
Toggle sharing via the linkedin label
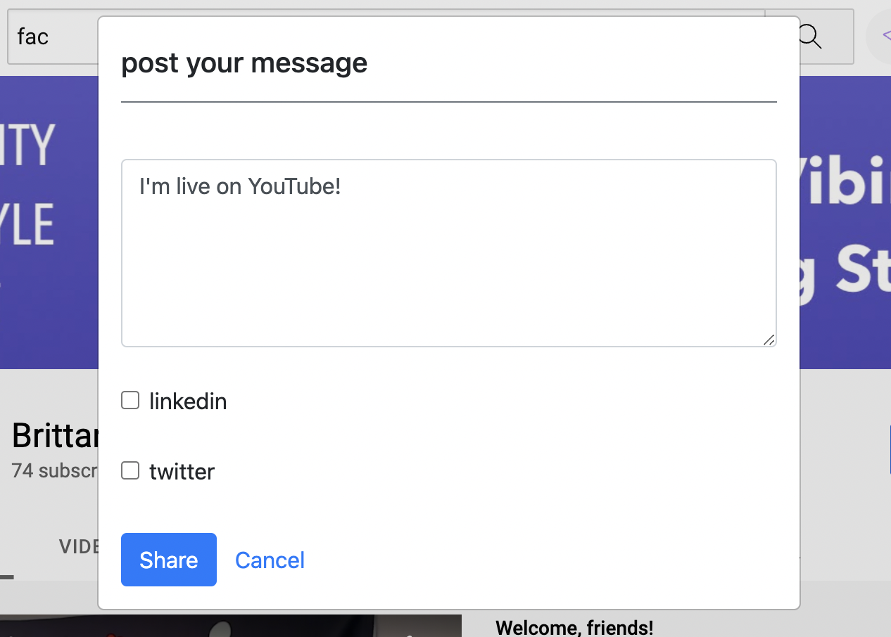pyautogui.click(x=188, y=401)
